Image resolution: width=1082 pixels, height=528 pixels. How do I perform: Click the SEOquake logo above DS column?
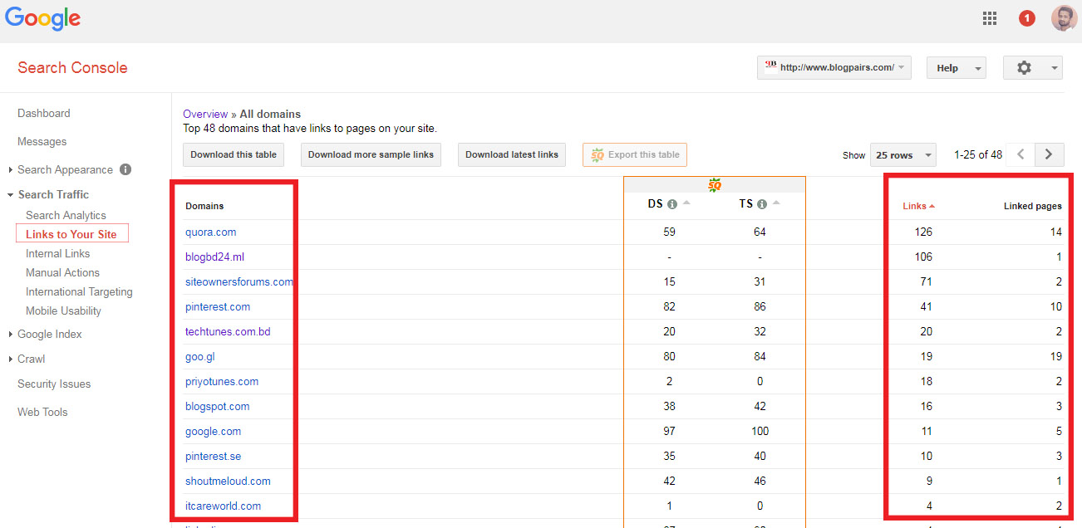point(714,184)
